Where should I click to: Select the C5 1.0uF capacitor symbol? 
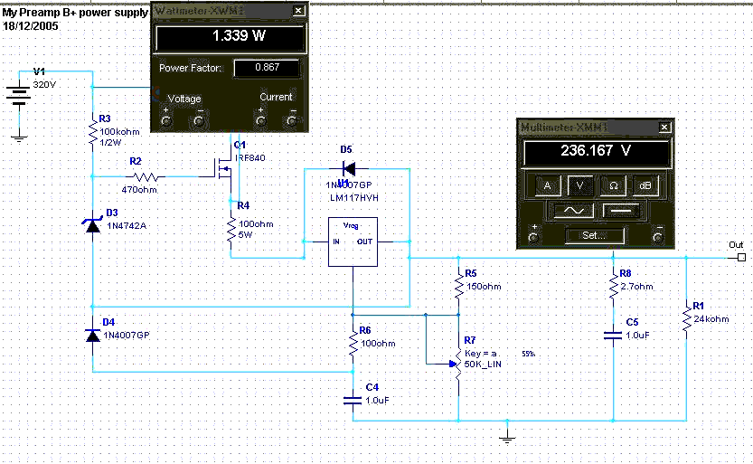point(613,336)
